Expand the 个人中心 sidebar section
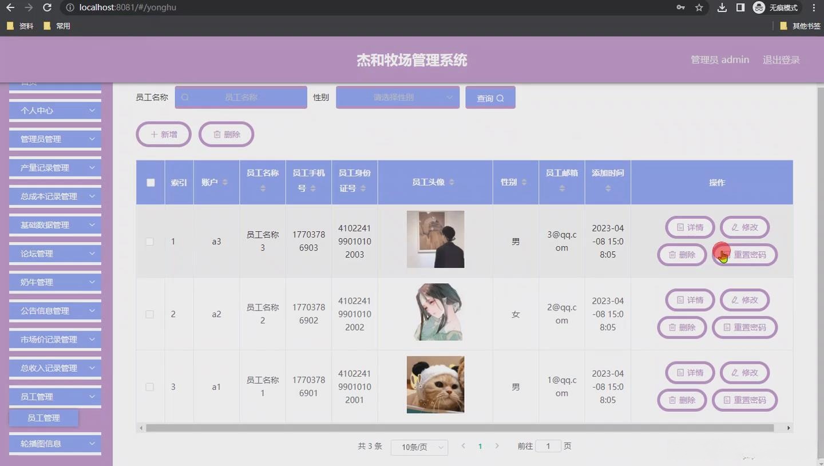Screen dimensions: 824x466 click(x=54, y=110)
